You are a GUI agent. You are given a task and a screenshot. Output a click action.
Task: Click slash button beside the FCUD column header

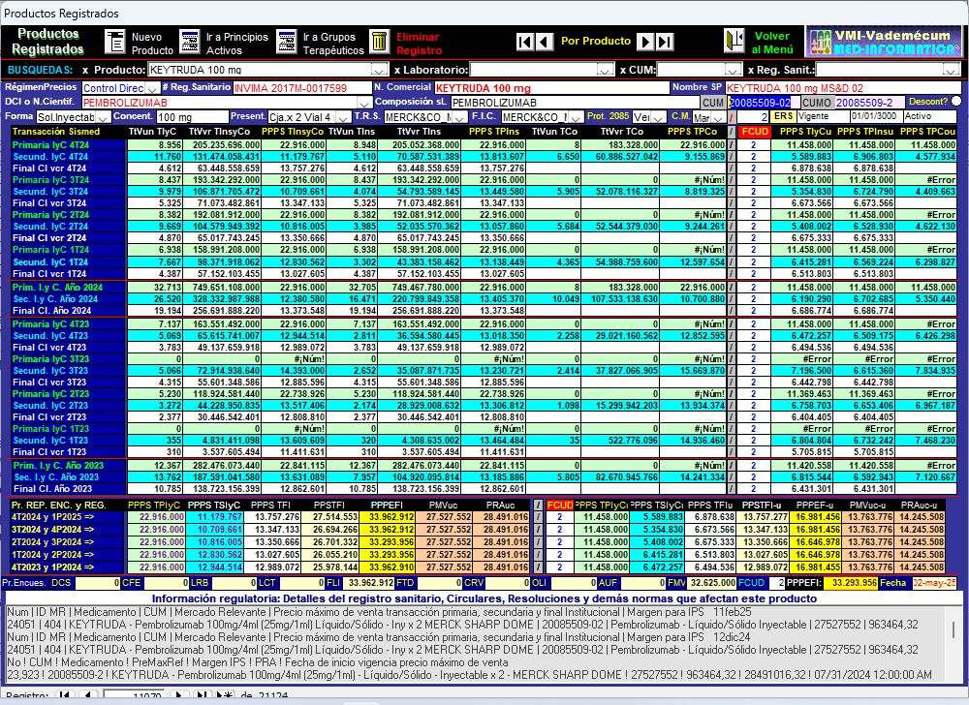pyautogui.click(x=732, y=132)
